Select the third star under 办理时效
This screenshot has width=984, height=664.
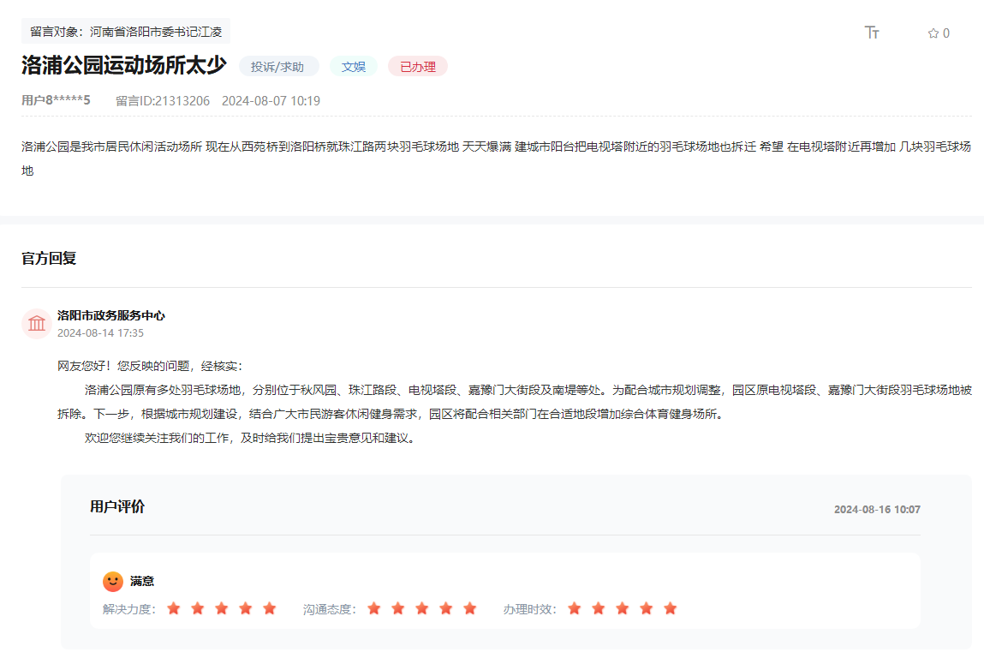click(x=621, y=608)
